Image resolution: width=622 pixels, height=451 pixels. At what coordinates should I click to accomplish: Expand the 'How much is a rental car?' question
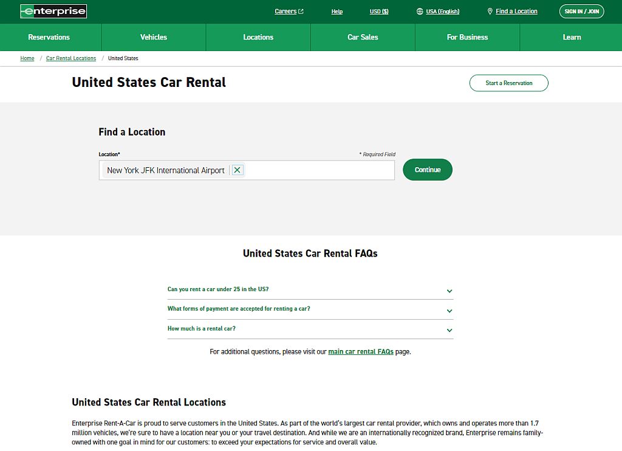pyautogui.click(x=200, y=328)
